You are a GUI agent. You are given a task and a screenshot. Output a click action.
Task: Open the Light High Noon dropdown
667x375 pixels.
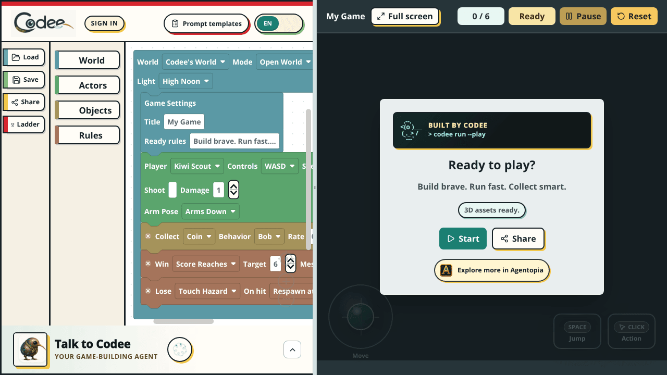pyautogui.click(x=186, y=81)
